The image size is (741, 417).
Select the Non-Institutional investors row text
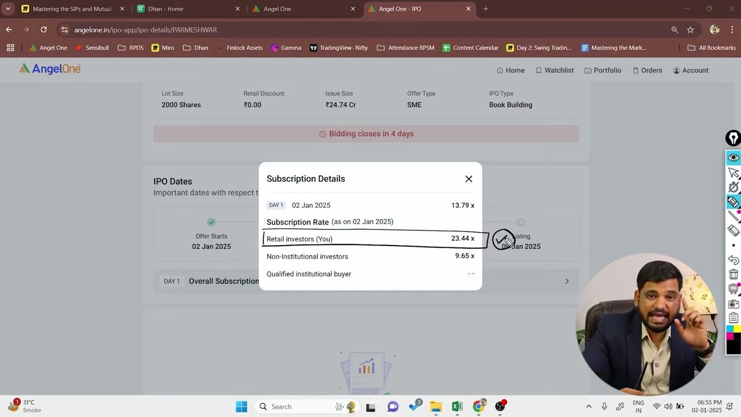coord(307,257)
